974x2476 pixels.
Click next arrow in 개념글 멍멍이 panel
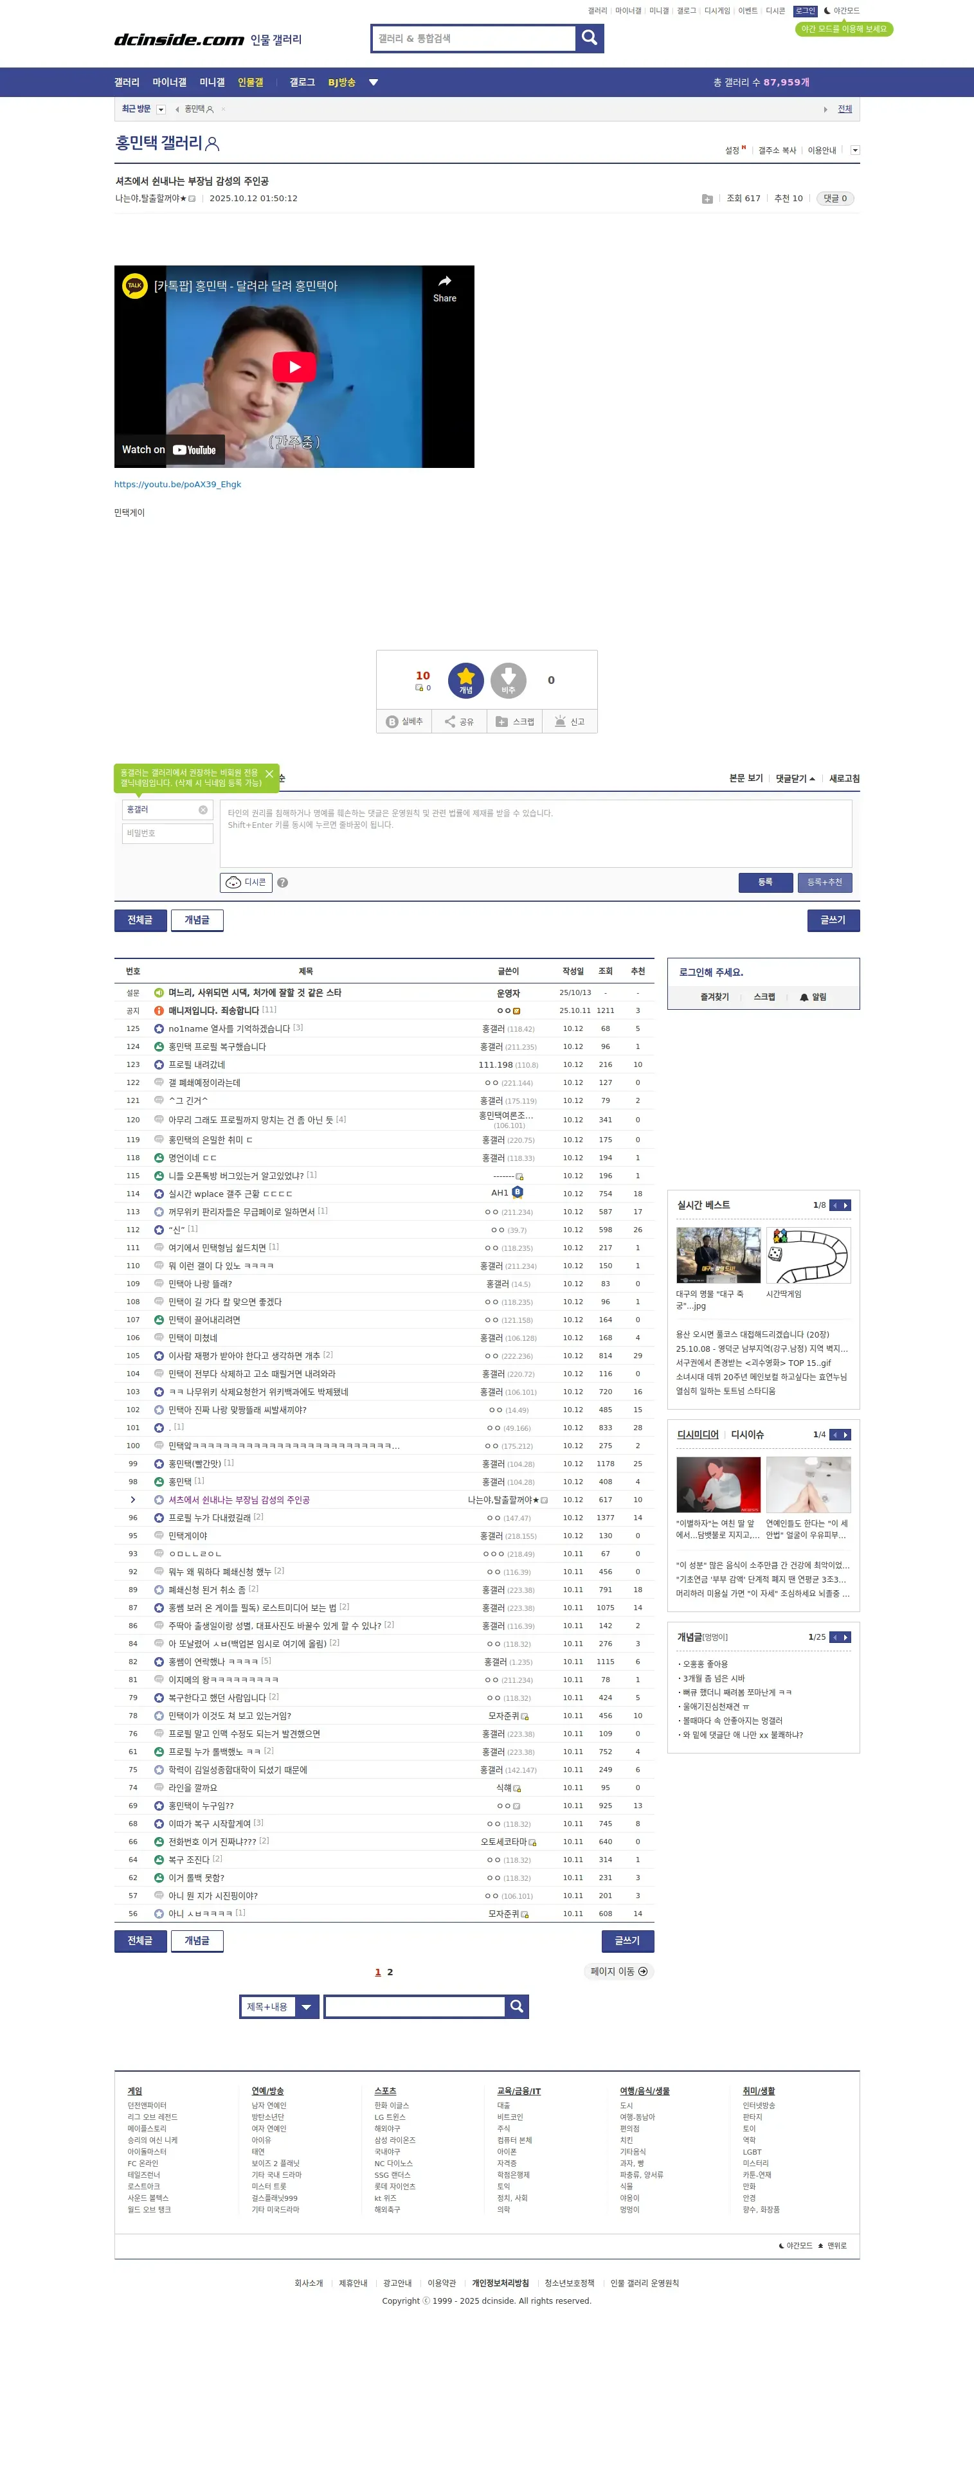(845, 1637)
